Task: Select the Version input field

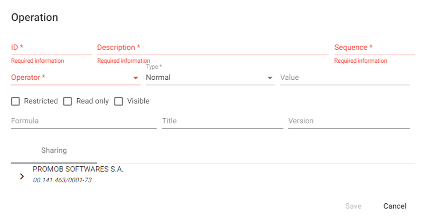Action: click(x=349, y=121)
